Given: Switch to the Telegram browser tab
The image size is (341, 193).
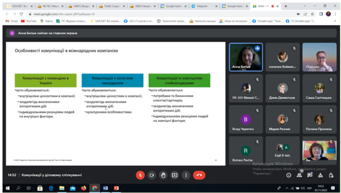Looking at the screenshot, I should pos(204,6).
